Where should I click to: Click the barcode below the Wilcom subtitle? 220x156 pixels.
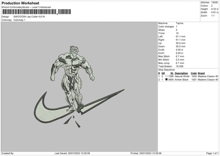[36, 12]
